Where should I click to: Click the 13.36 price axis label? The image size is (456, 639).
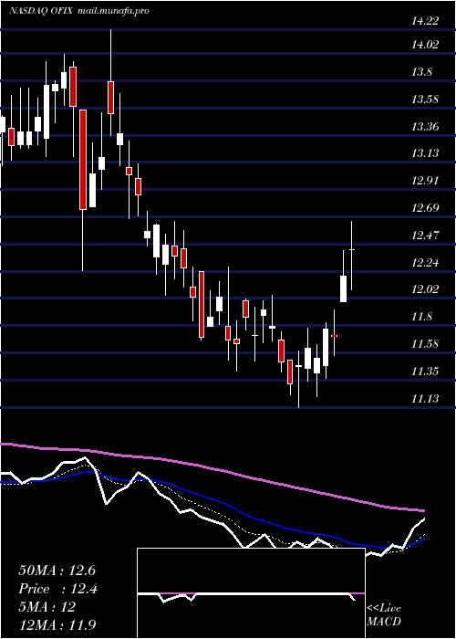coord(425,127)
